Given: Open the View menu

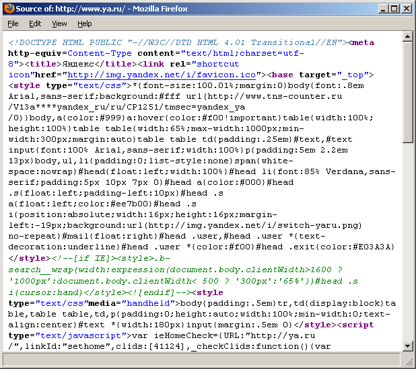Looking at the screenshot, I should 59,24.
